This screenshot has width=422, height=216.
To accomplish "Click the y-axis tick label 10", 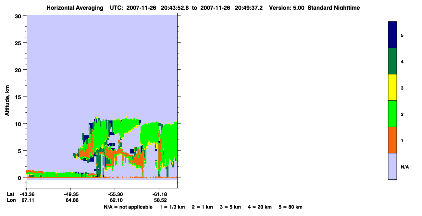I will click(x=19, y=124).
